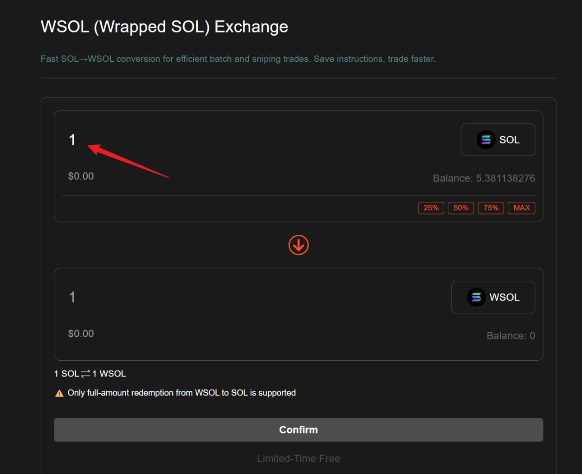Click the MAX amount option

pyautogui.click(x=521, y=208)
